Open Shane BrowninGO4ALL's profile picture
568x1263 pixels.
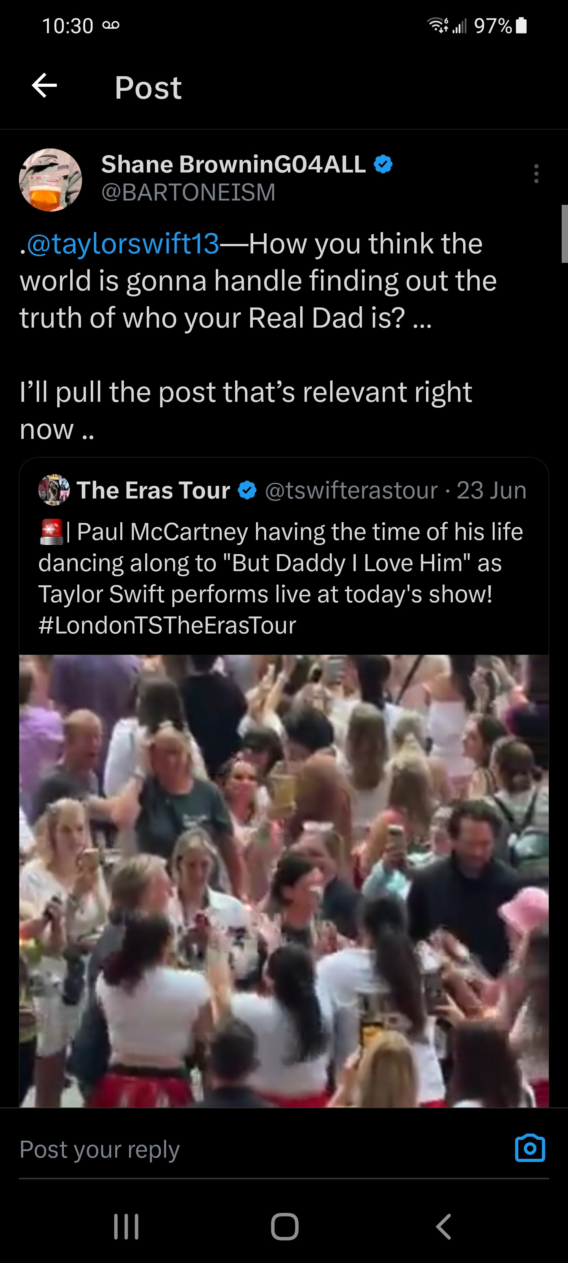[x=50, y=180]
